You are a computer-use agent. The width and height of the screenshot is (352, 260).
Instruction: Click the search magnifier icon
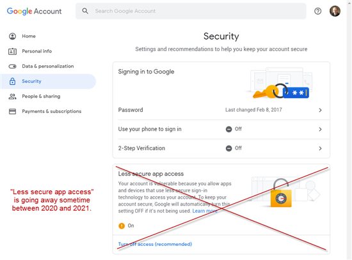(x=85, y=11)
